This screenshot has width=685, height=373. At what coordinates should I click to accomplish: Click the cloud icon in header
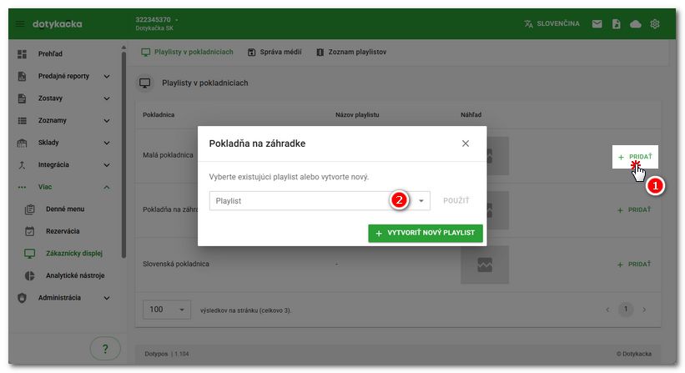[x=635, y=24]
